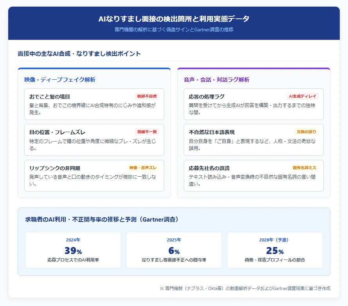Click the caption '応募プロセスでのAI利用率'
The height and width of the screenshot is (306, 348).
[x=73, y=260]
